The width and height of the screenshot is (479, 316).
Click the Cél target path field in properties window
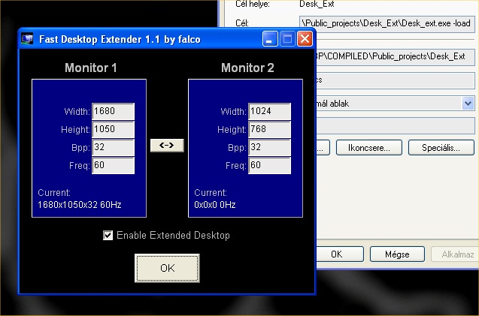coord(387,23)
